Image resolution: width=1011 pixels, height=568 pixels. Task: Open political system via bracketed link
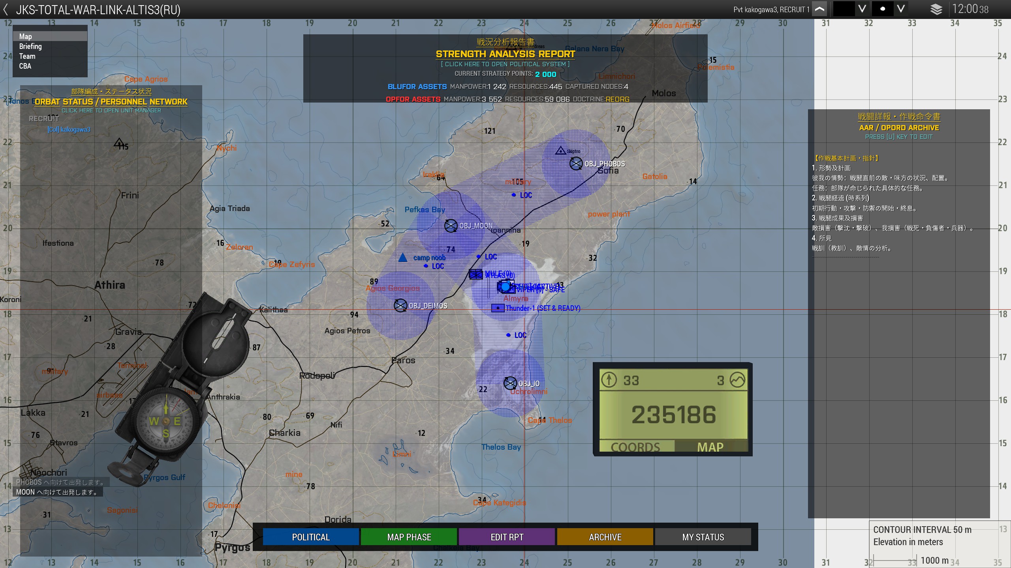coord(505,64)
